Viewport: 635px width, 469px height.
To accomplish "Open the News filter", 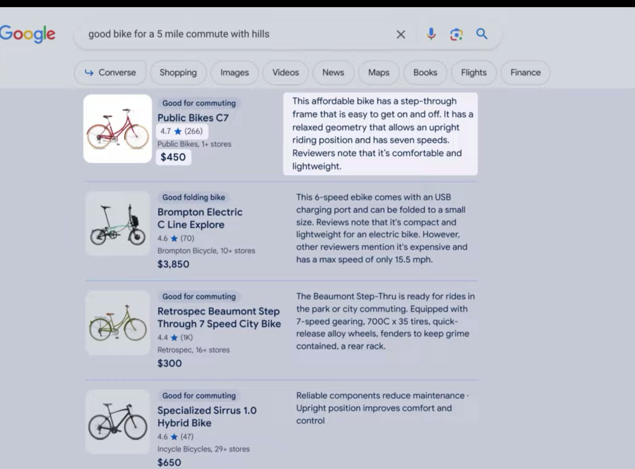I will coord(333,72).
